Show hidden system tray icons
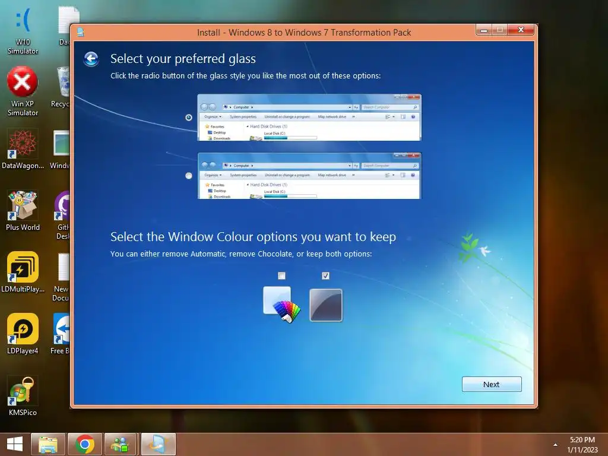Screen dimensions: 608x456 555,445
